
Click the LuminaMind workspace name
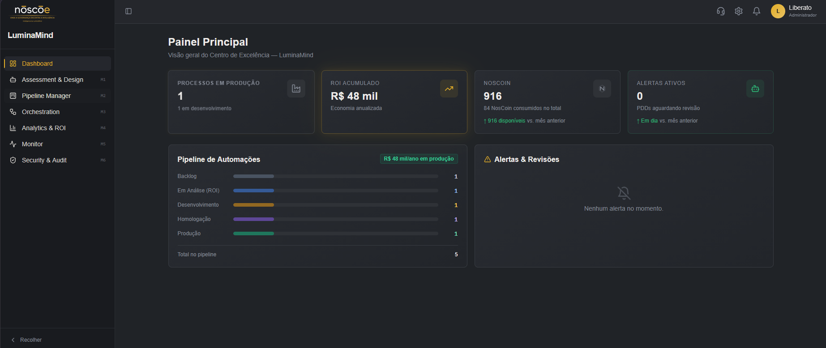[30, 35]
